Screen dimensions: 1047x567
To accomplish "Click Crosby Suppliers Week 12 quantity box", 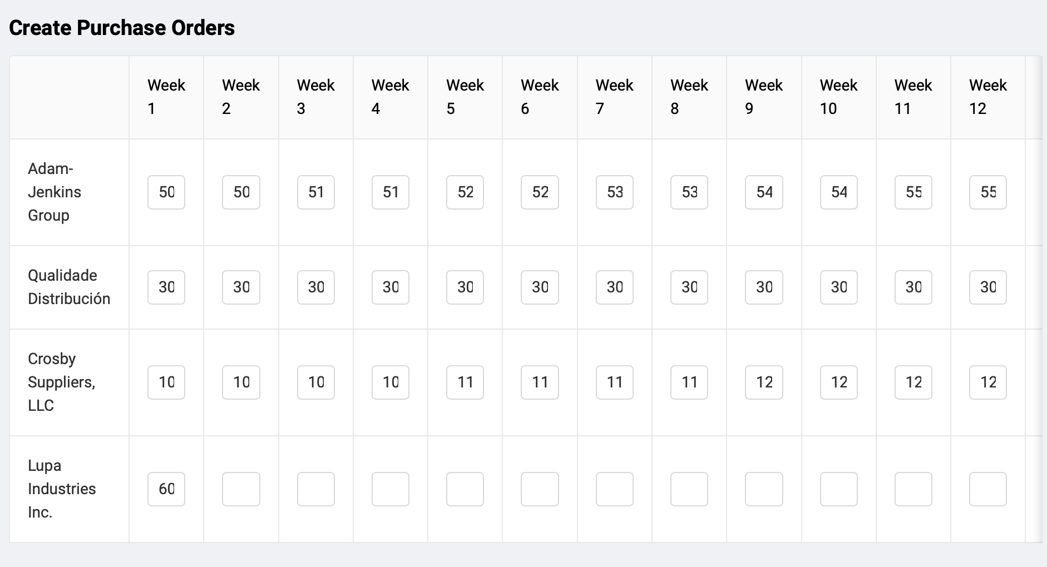I will pos(987,382).
